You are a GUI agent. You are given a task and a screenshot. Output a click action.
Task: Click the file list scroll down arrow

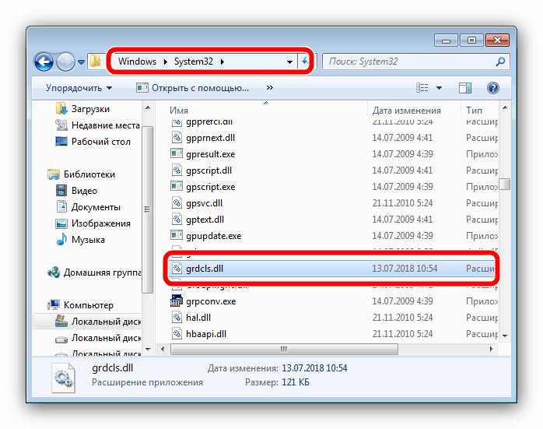(505, 336)
